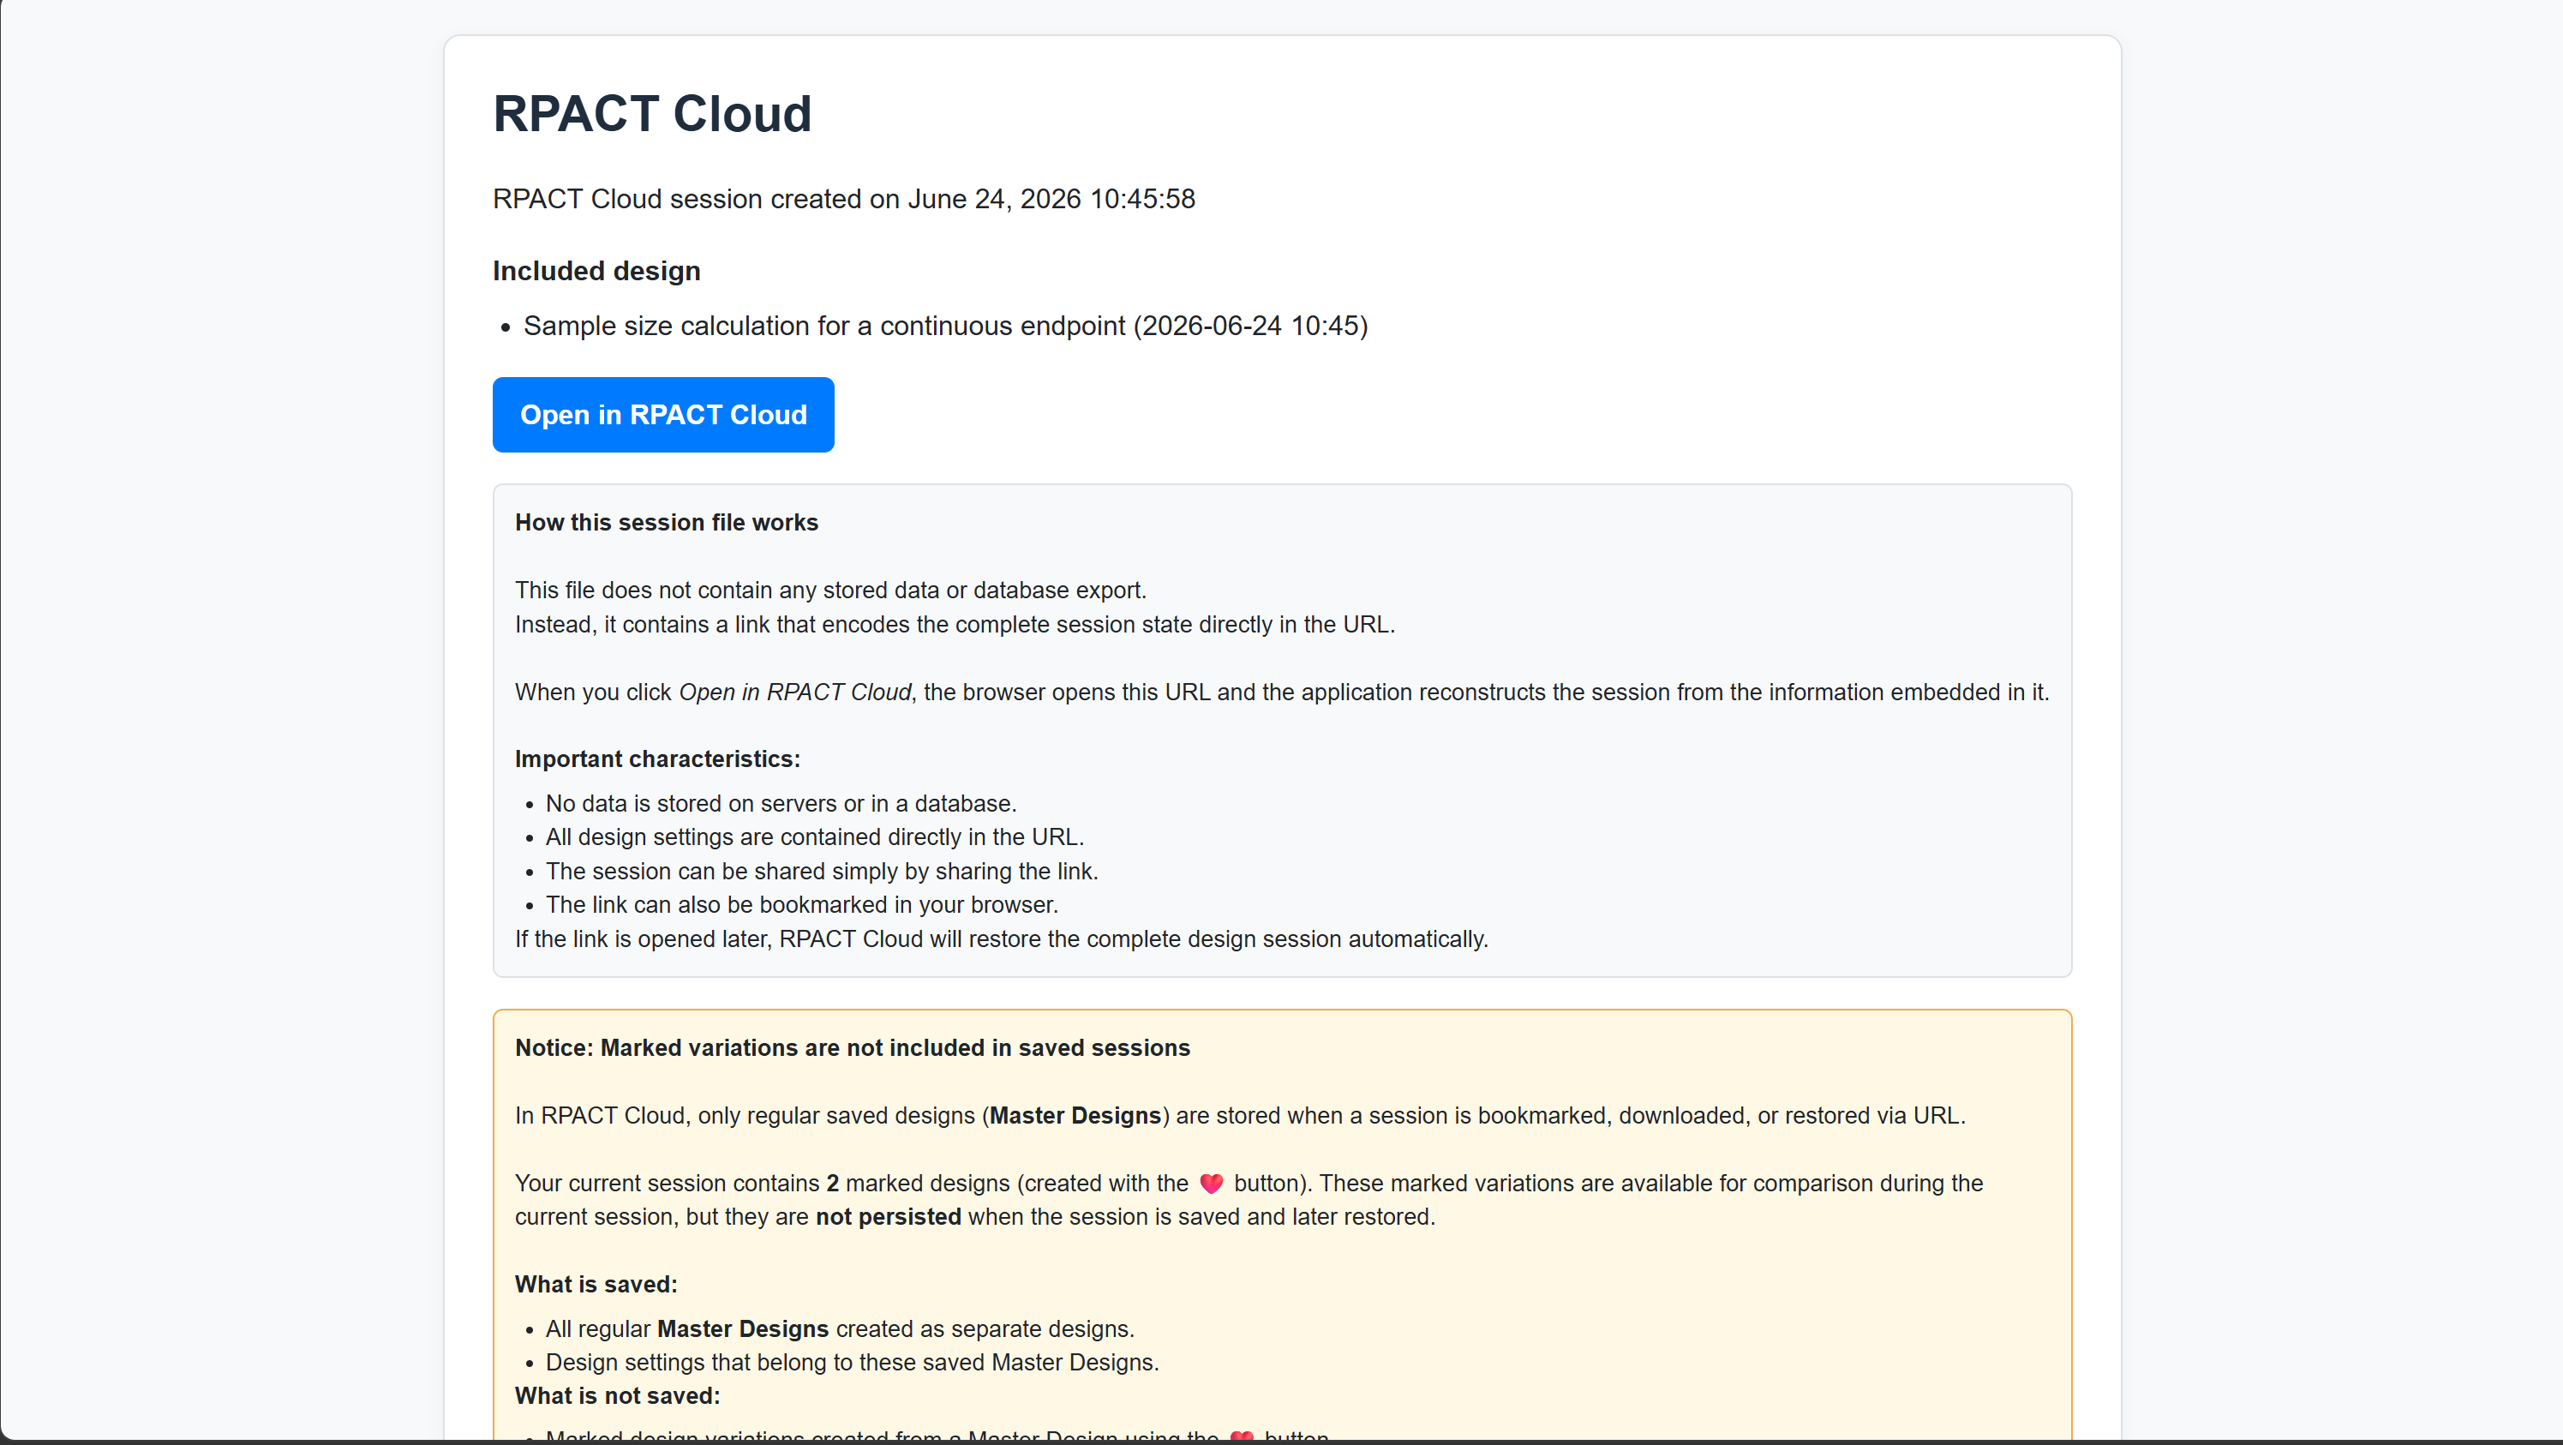
Task: Open the session with 'Open in RPACT Cloud'
Action: [x=662, y=414]
